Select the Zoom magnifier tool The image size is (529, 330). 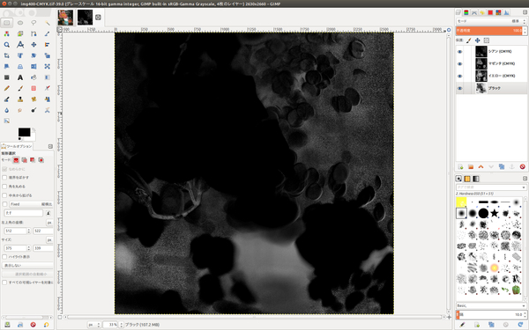[7, 45]
